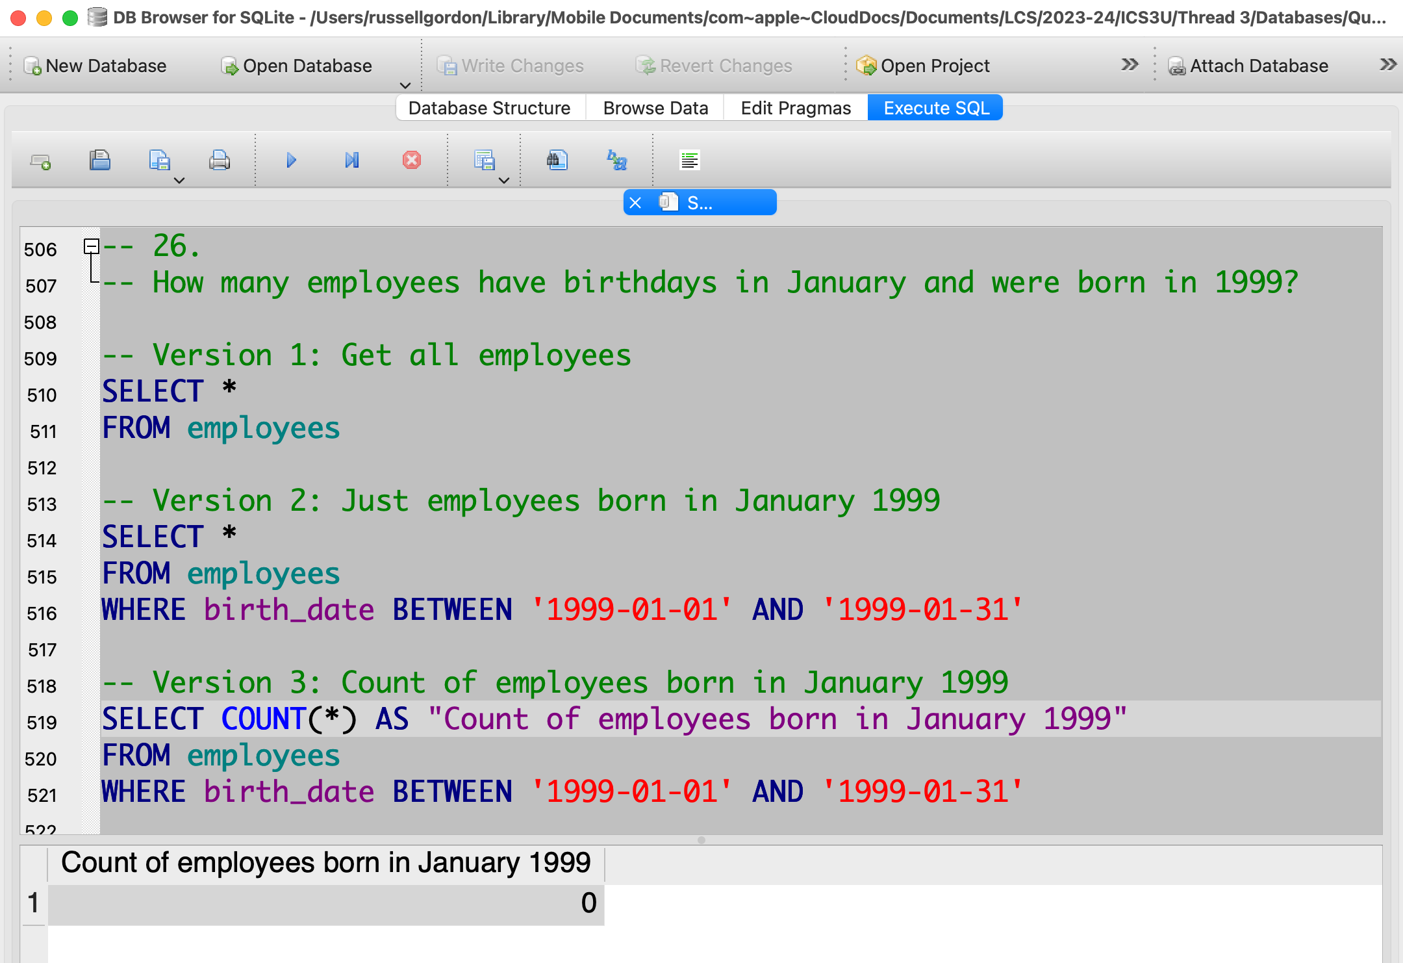Click the Save SQL file icon
The width and height of the screenshot is (1403, 963).
(159, 160)
